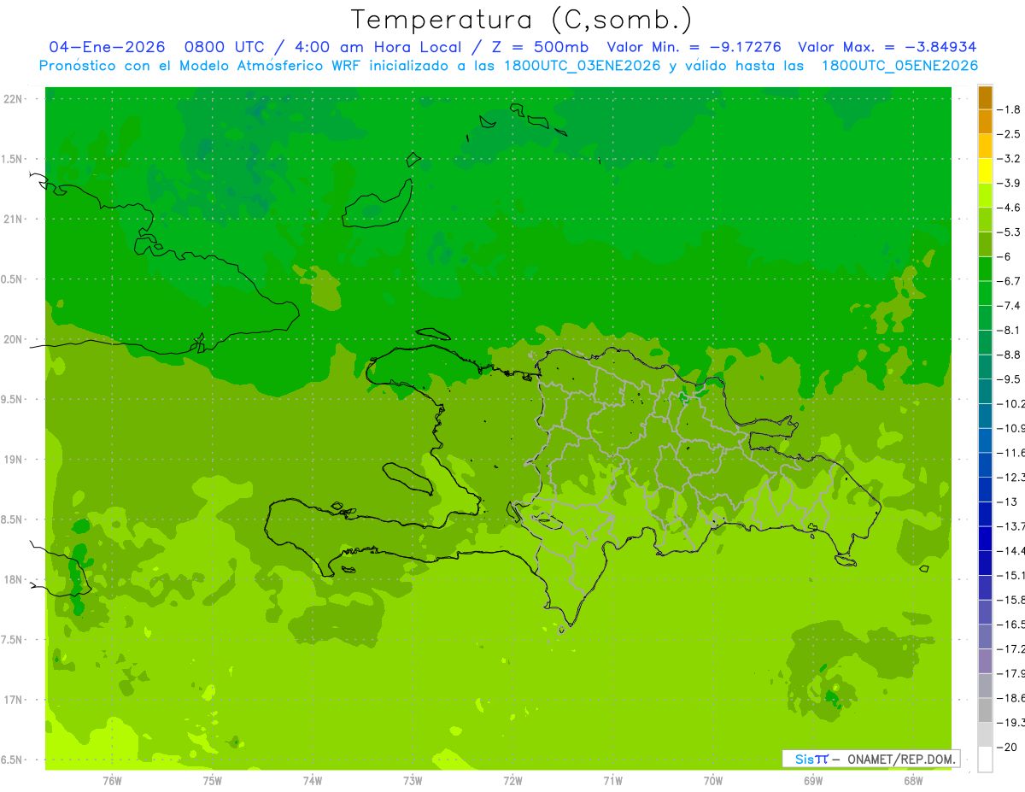The height and width of the screenshot is (792, 1025).
Task: Click the teal swatch between -9.5 and -10.2
Action: [x=985, y=391]
